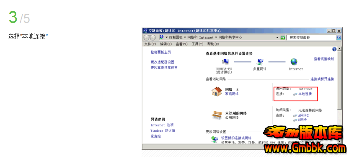The height and width of the screenshot is (157, 349).
Task: Open the 查看(V) menu
Action: (x=182, y=44)
